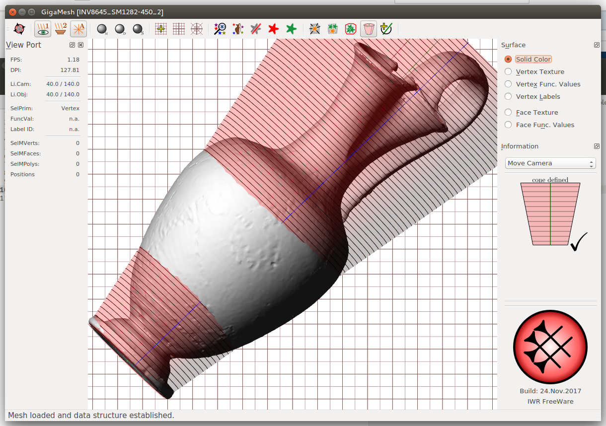Click the Positions count

77,174
